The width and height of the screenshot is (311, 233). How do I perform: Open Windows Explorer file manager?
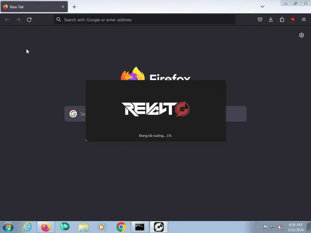pyautogui.click(x=84, y=227)
